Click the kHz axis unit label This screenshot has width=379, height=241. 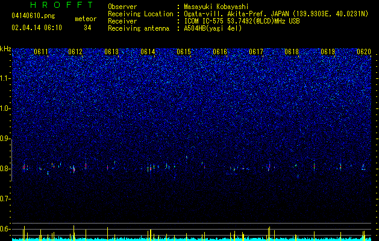pyautogui.click(x=5, y=49)
